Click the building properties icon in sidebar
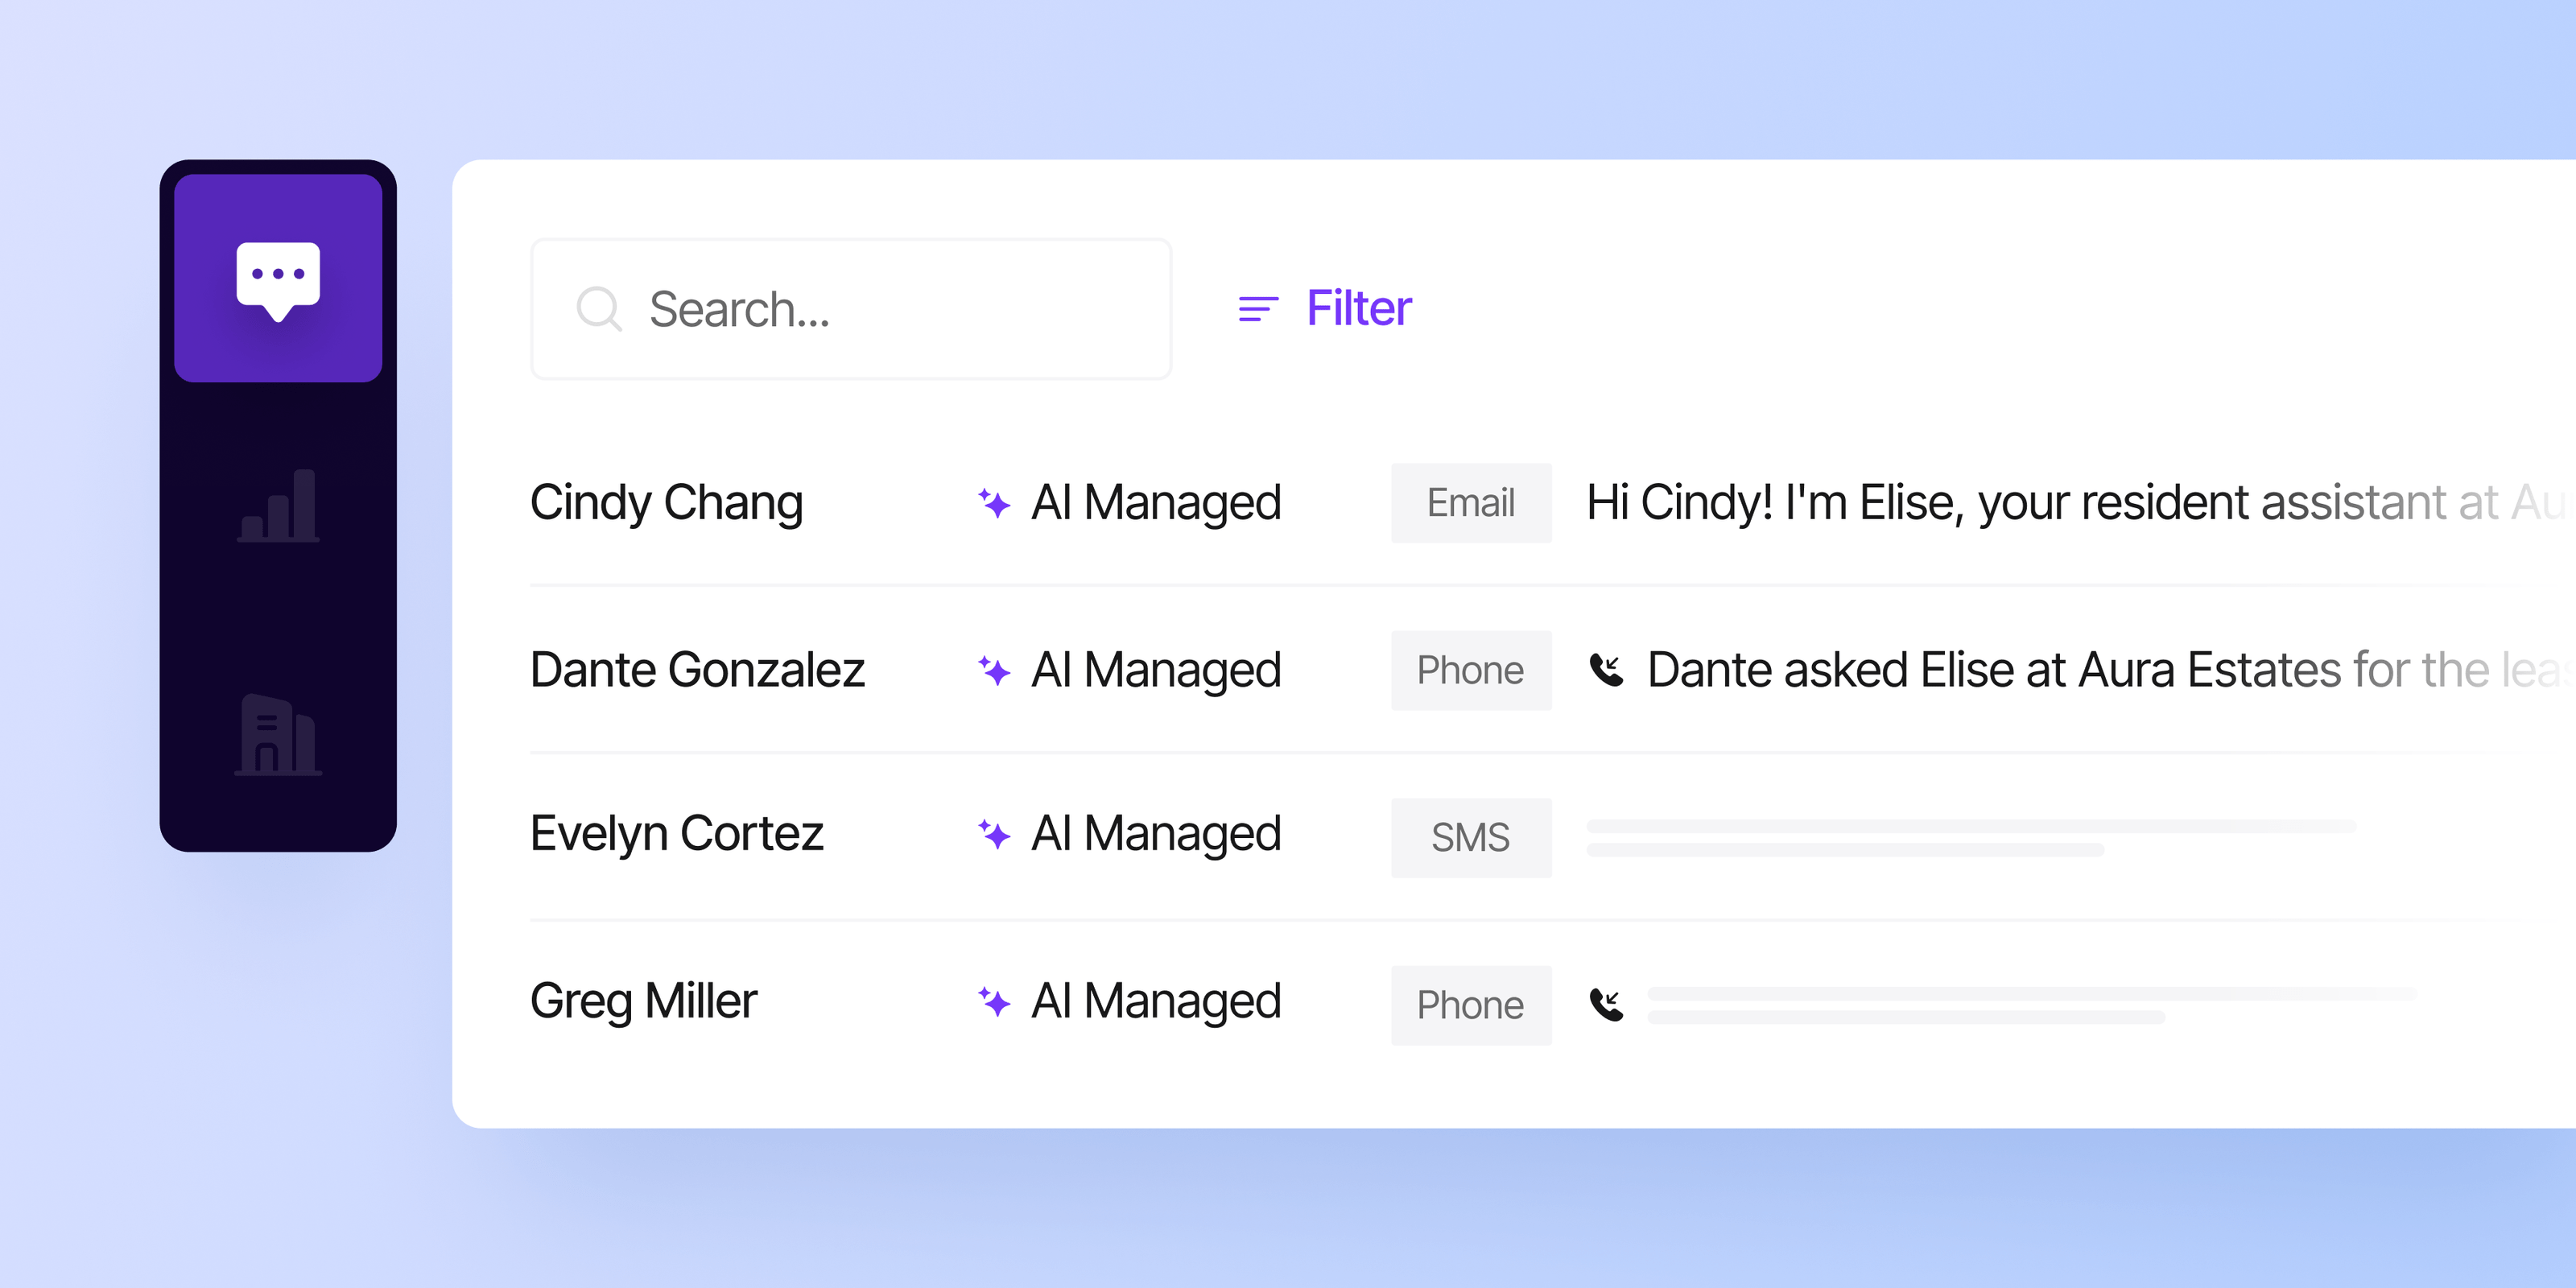The width and height of the screenshot is (2576, 1288). coord(278,735)
